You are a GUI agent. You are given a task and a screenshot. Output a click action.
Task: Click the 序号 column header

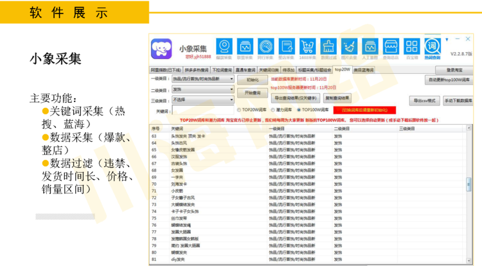click(x=159, y=129)
